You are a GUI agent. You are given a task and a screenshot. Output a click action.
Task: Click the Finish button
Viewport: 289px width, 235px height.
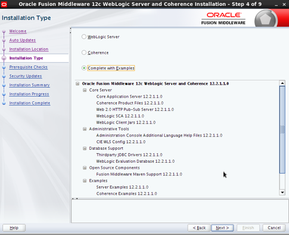248,228
